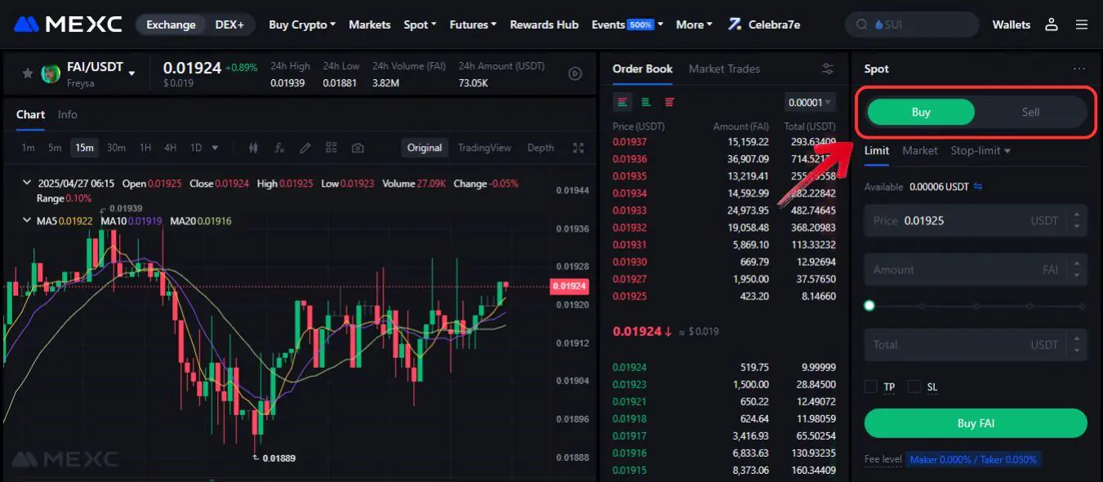Select the Market order tab

coord(920,151)
